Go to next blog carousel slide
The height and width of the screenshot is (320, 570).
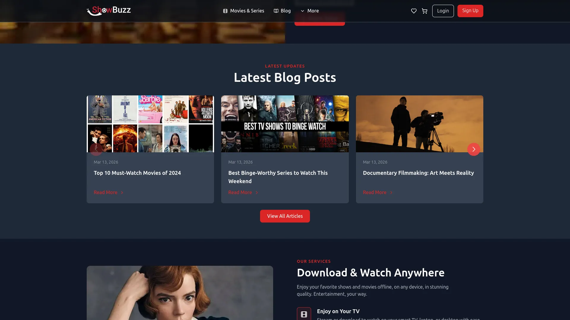[474, 149]
